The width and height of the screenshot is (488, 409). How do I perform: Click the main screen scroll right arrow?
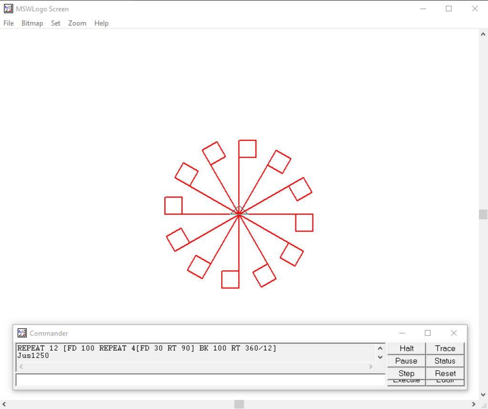(474, 404)
